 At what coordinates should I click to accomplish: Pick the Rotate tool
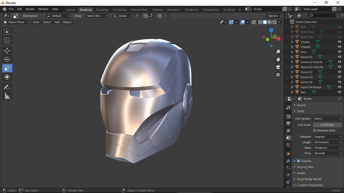(x=7, y=59)
